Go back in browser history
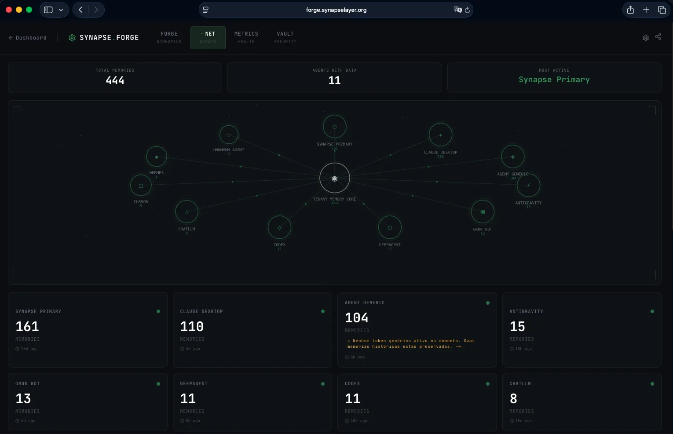This screenshot has width=673, height=434. coord(80,10)
